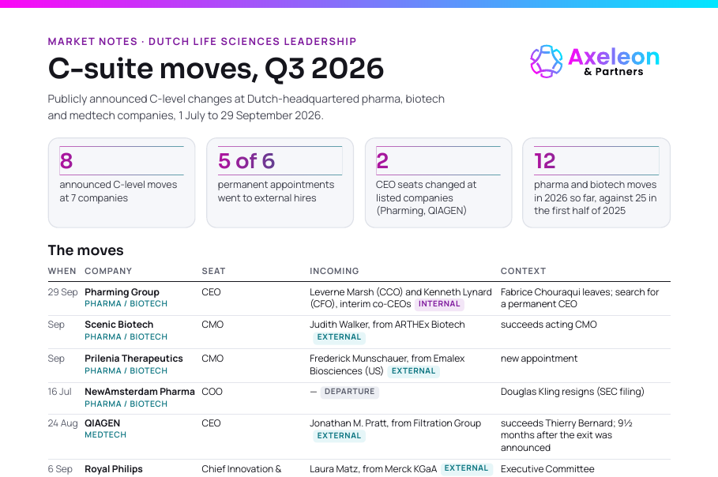This screenshot has width=718, height=477.
Task: Click EXTERNAL tag in Prilenia Therapeutics row
Action: point(413,371)
